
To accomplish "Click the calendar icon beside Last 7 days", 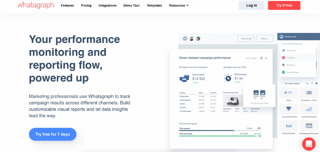I will [261, 58].
